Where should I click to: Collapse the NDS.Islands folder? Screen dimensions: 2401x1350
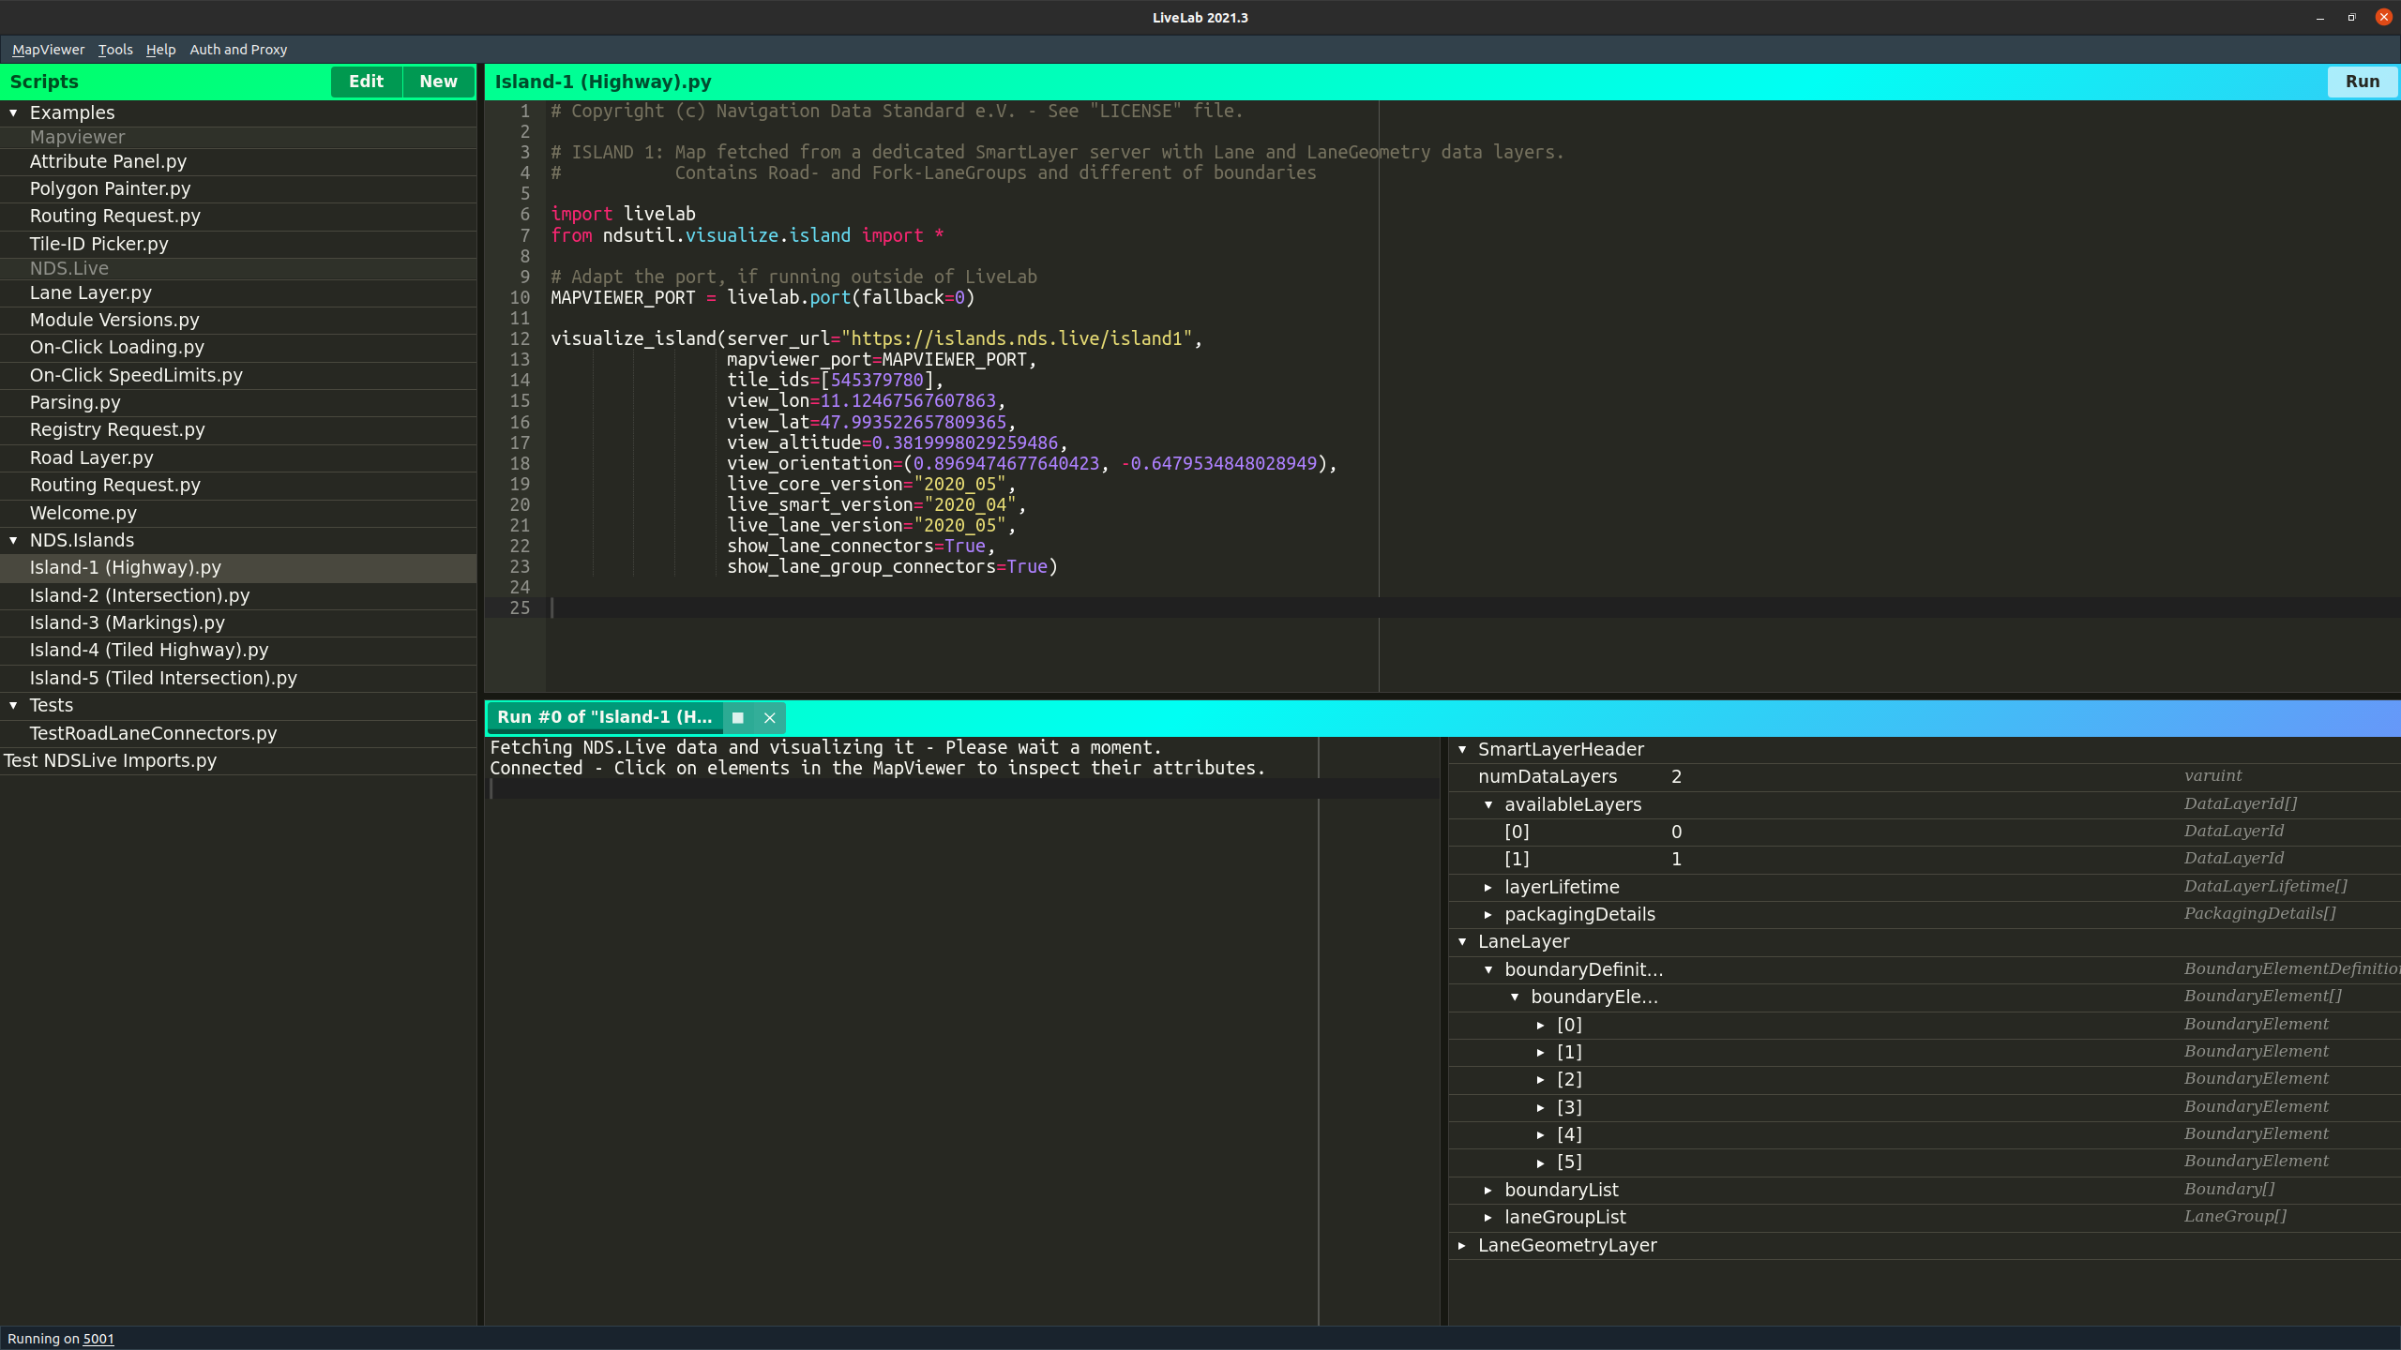coord(13,540)
